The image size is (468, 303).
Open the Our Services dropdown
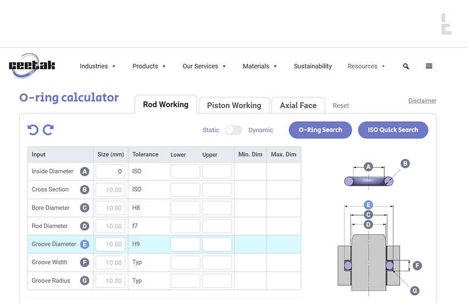(204, 66)
